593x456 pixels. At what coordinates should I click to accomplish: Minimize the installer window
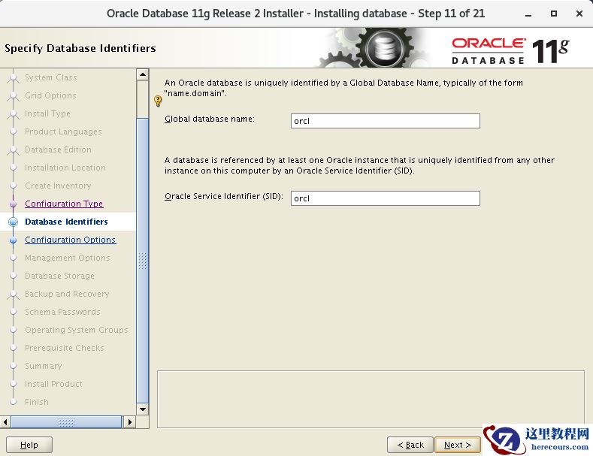tap(528, 14)
